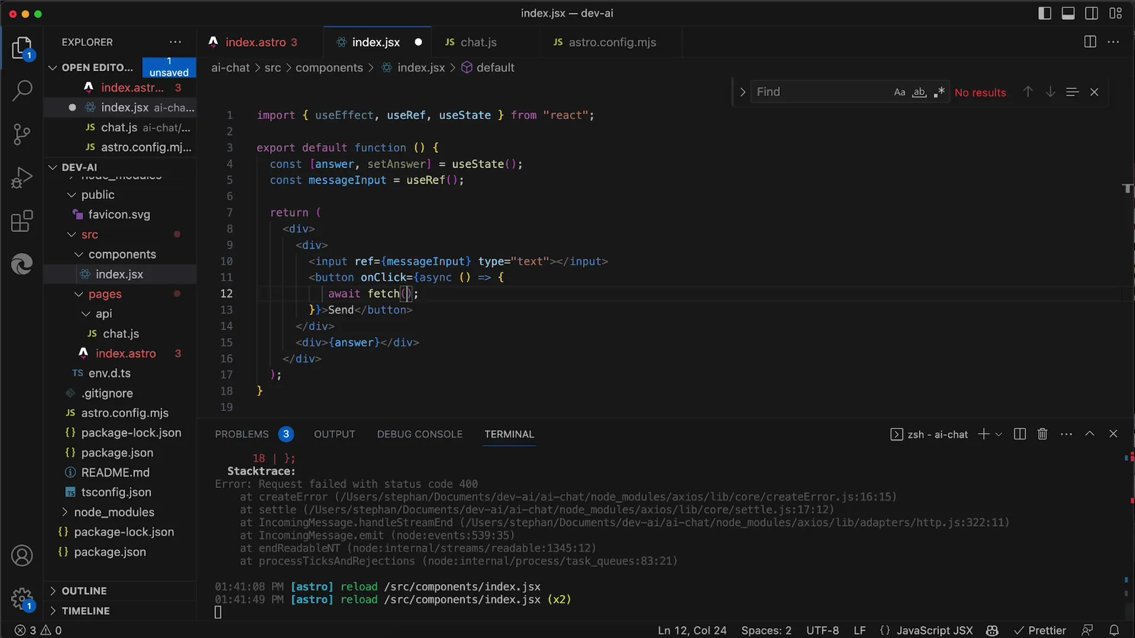
Task: Open the Search view in activity bar
Action: [x=22, y=91]
